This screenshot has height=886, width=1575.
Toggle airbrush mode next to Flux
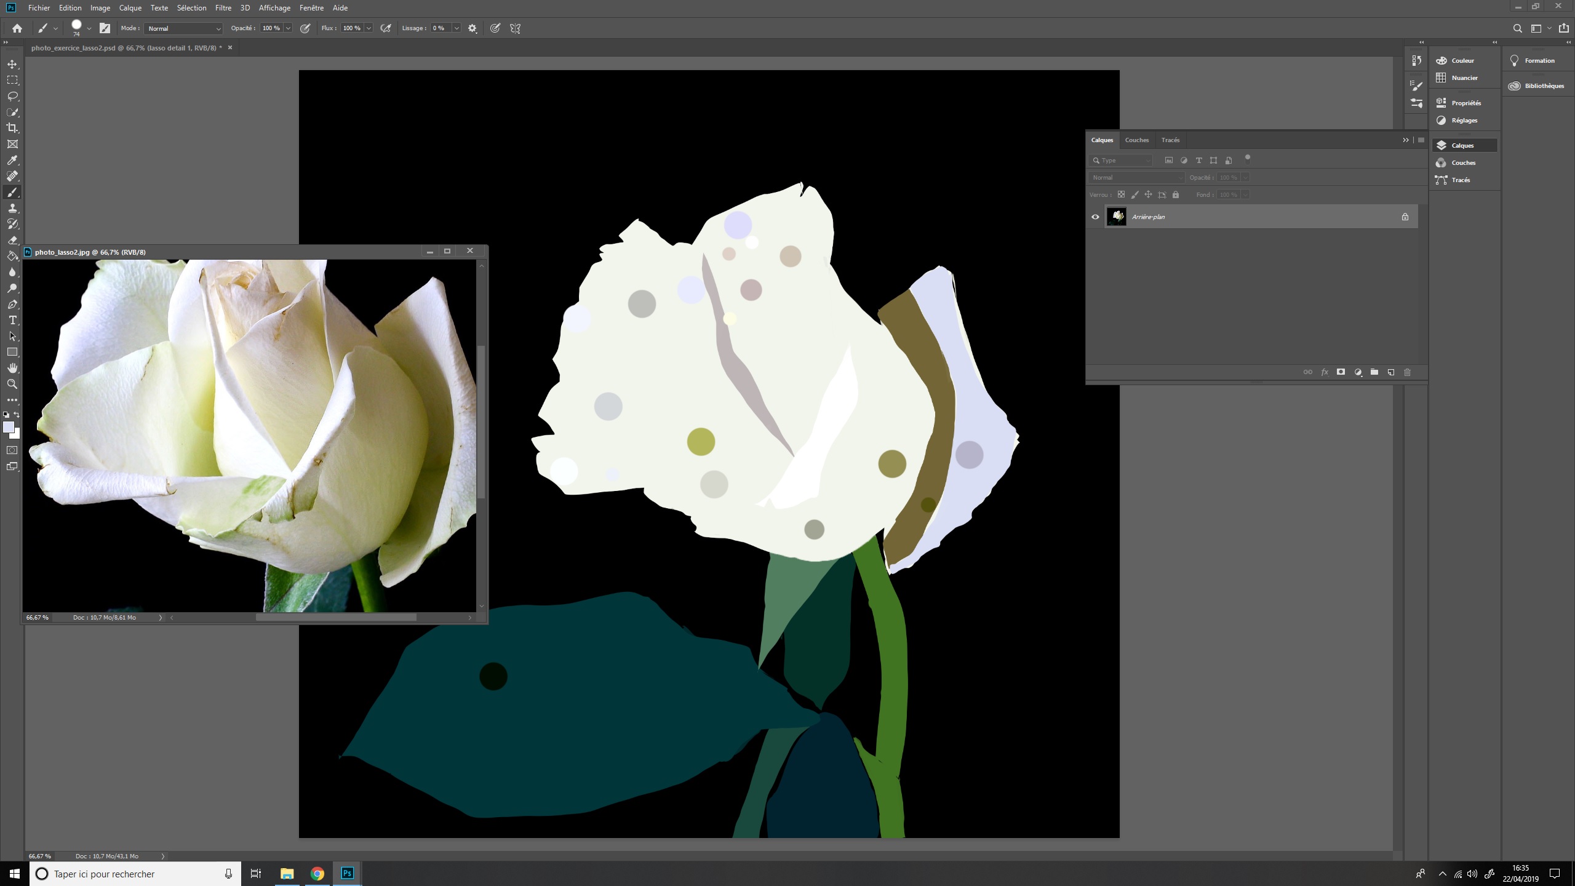tap(386, 28)
